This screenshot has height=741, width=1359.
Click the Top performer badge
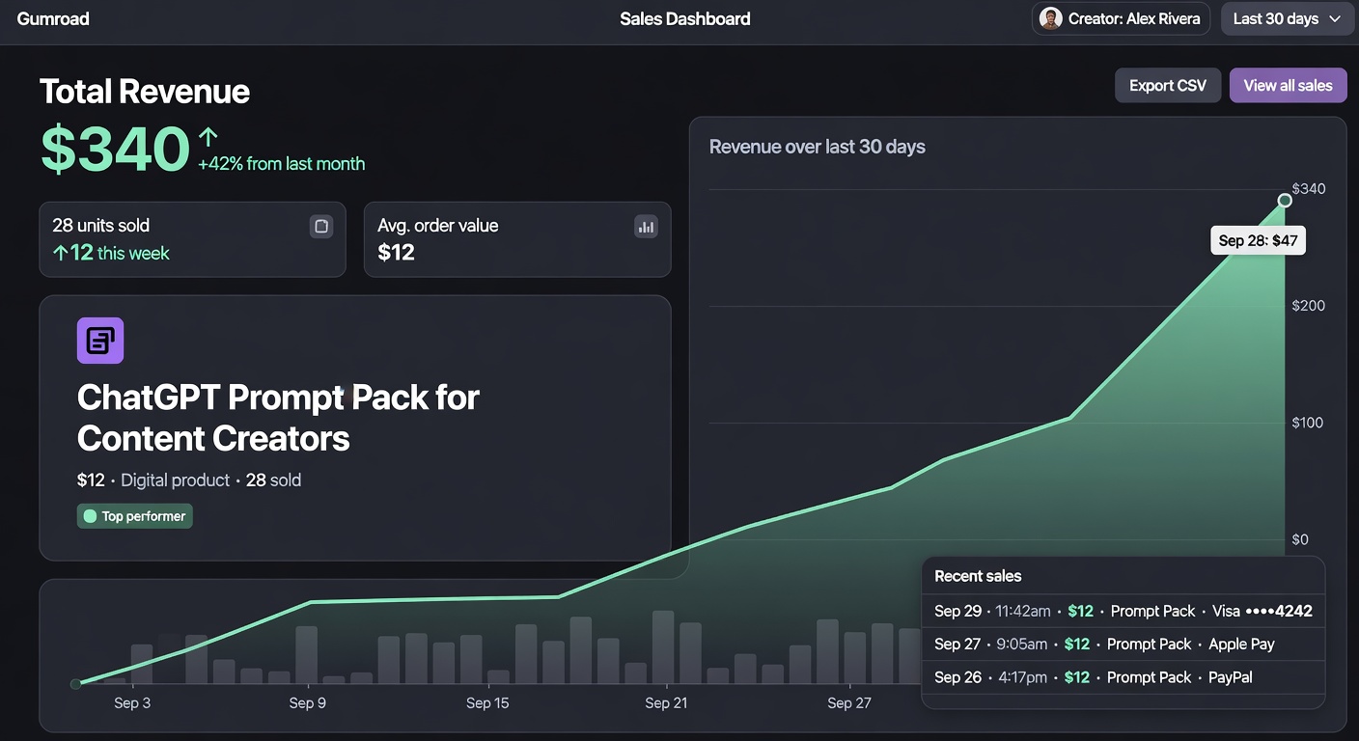[135, 516]
